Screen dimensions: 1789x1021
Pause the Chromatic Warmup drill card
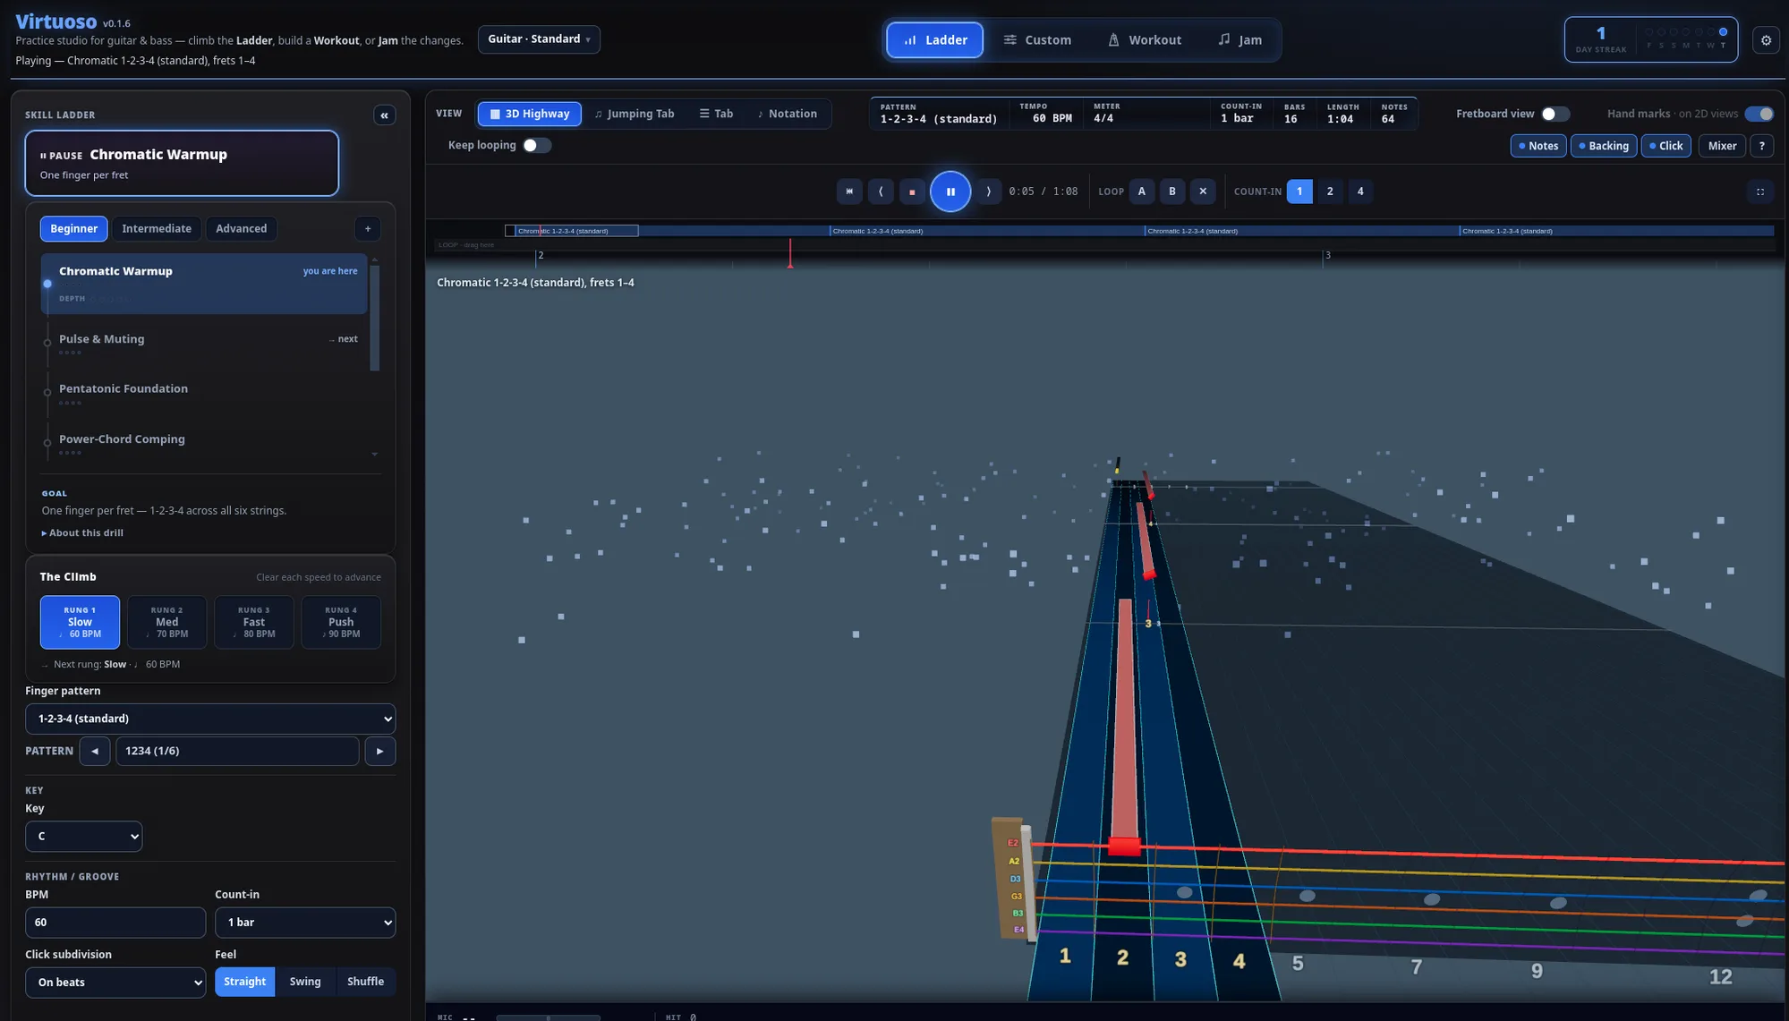pos(182,163)
